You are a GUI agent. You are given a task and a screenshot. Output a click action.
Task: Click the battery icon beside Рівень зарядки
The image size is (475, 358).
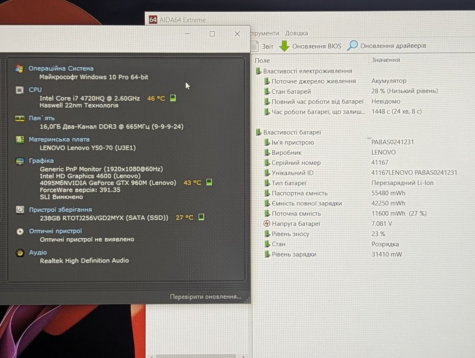pyautogui.click(x=267, y=254)
